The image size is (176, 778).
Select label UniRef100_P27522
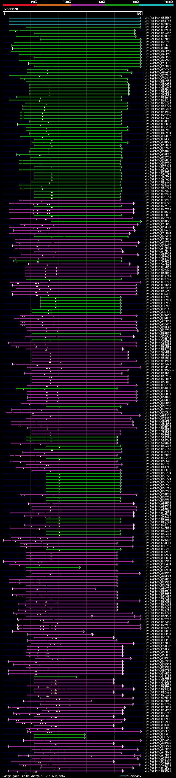[x=158, y=668]
